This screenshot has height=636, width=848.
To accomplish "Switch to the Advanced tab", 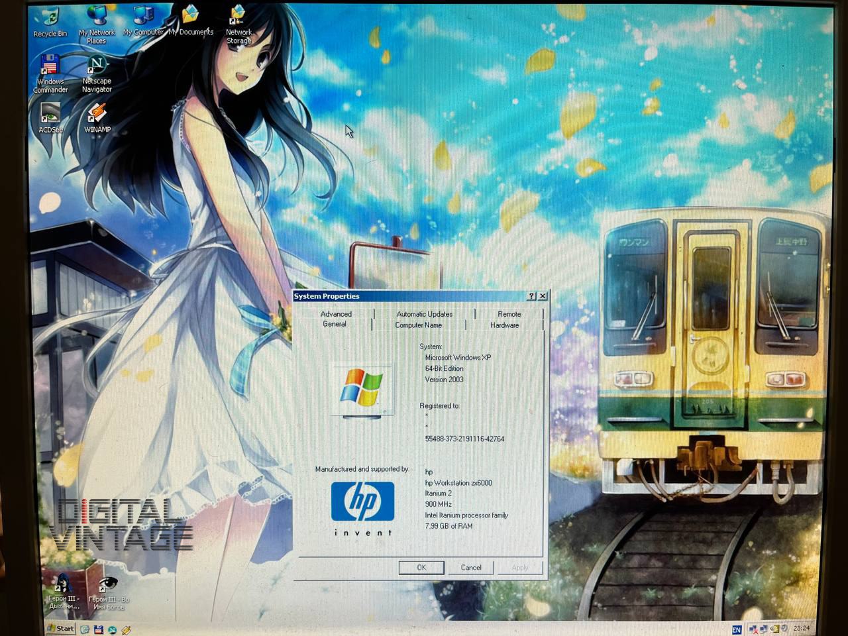I will [x=336, y=314].
